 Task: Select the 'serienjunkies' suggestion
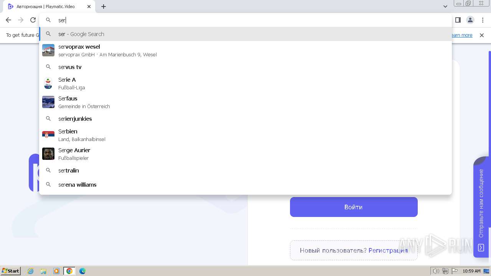(245, 119)
